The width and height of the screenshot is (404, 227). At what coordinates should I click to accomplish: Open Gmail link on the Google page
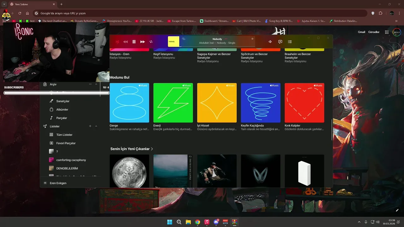361,32
